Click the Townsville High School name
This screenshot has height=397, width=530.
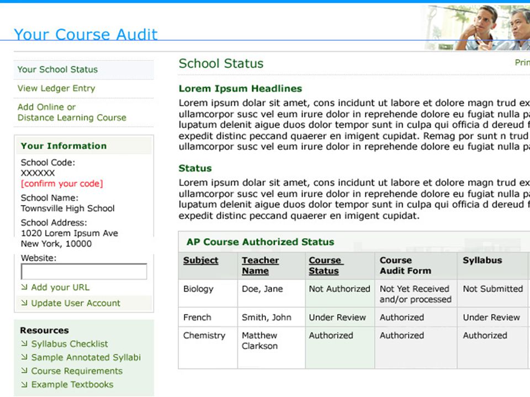pos(67,208)
